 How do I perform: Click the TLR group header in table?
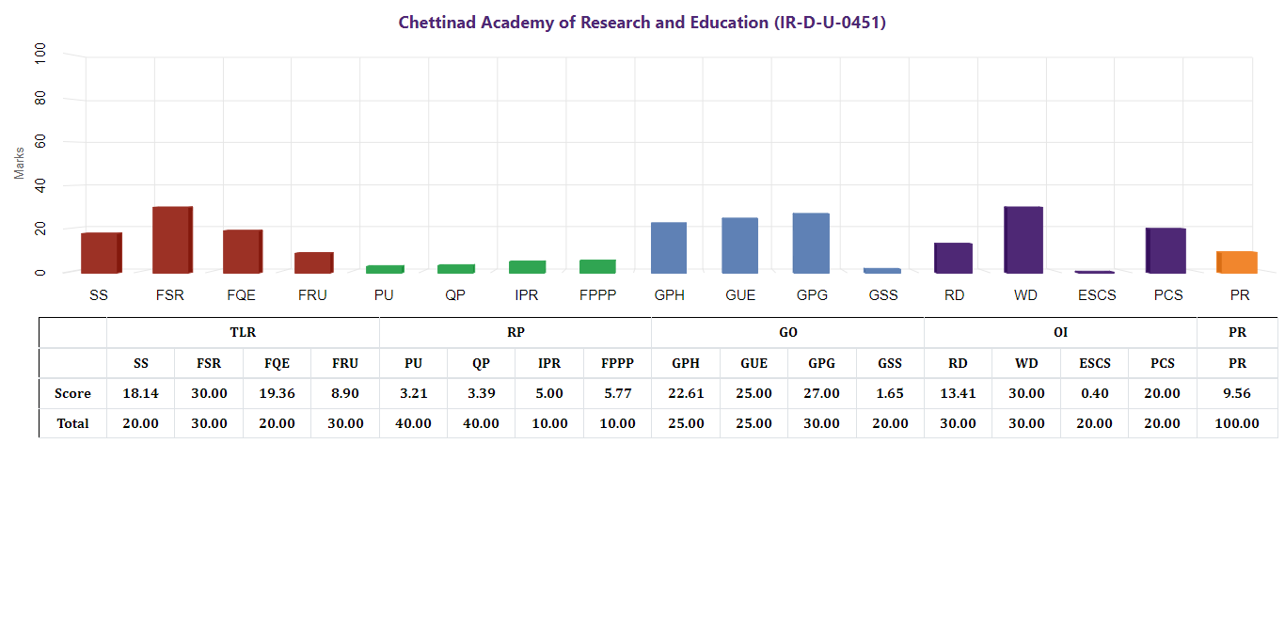[243, 333]
